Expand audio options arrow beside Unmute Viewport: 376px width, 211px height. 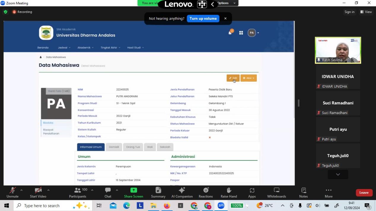click(21, 190)
